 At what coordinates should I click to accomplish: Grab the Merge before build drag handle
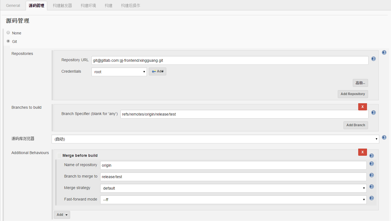pyautogui.click(x=59, y=155)
